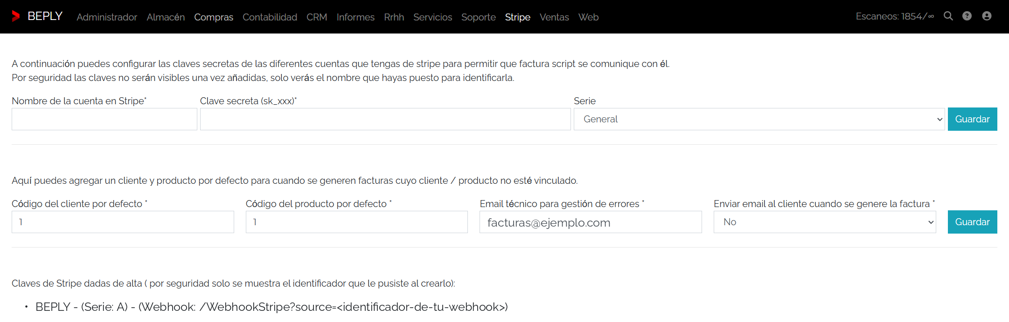This screenshot has width=1009, height=322.
Task: Click the red BEPLY logo icon
Action: [16, 16]
